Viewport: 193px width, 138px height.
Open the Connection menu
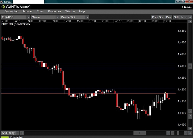pos(11,11)
